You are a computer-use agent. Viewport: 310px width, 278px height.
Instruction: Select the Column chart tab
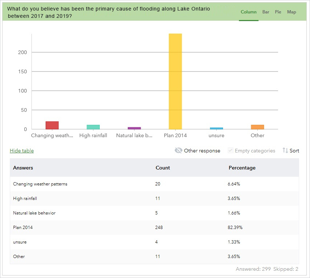pos(248,12)
